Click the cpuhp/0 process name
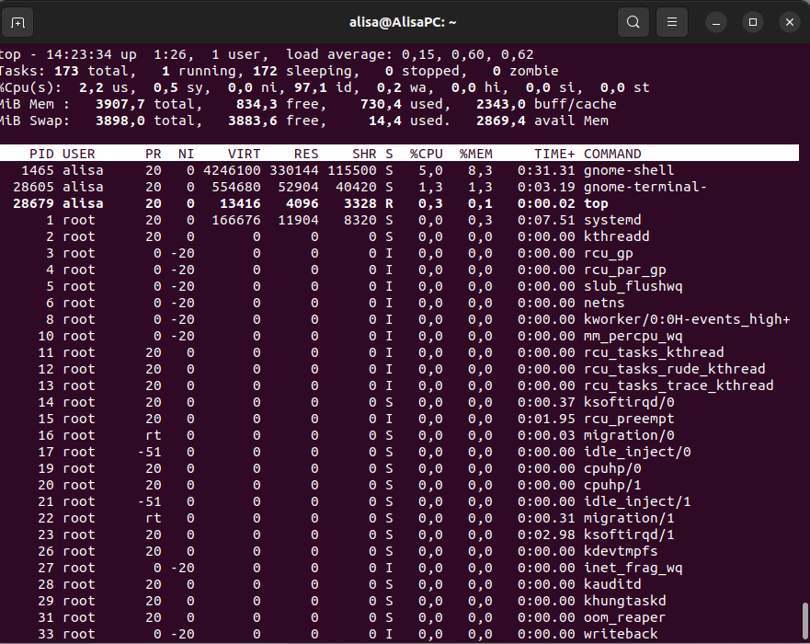810x644 pixels. [612, 468]
